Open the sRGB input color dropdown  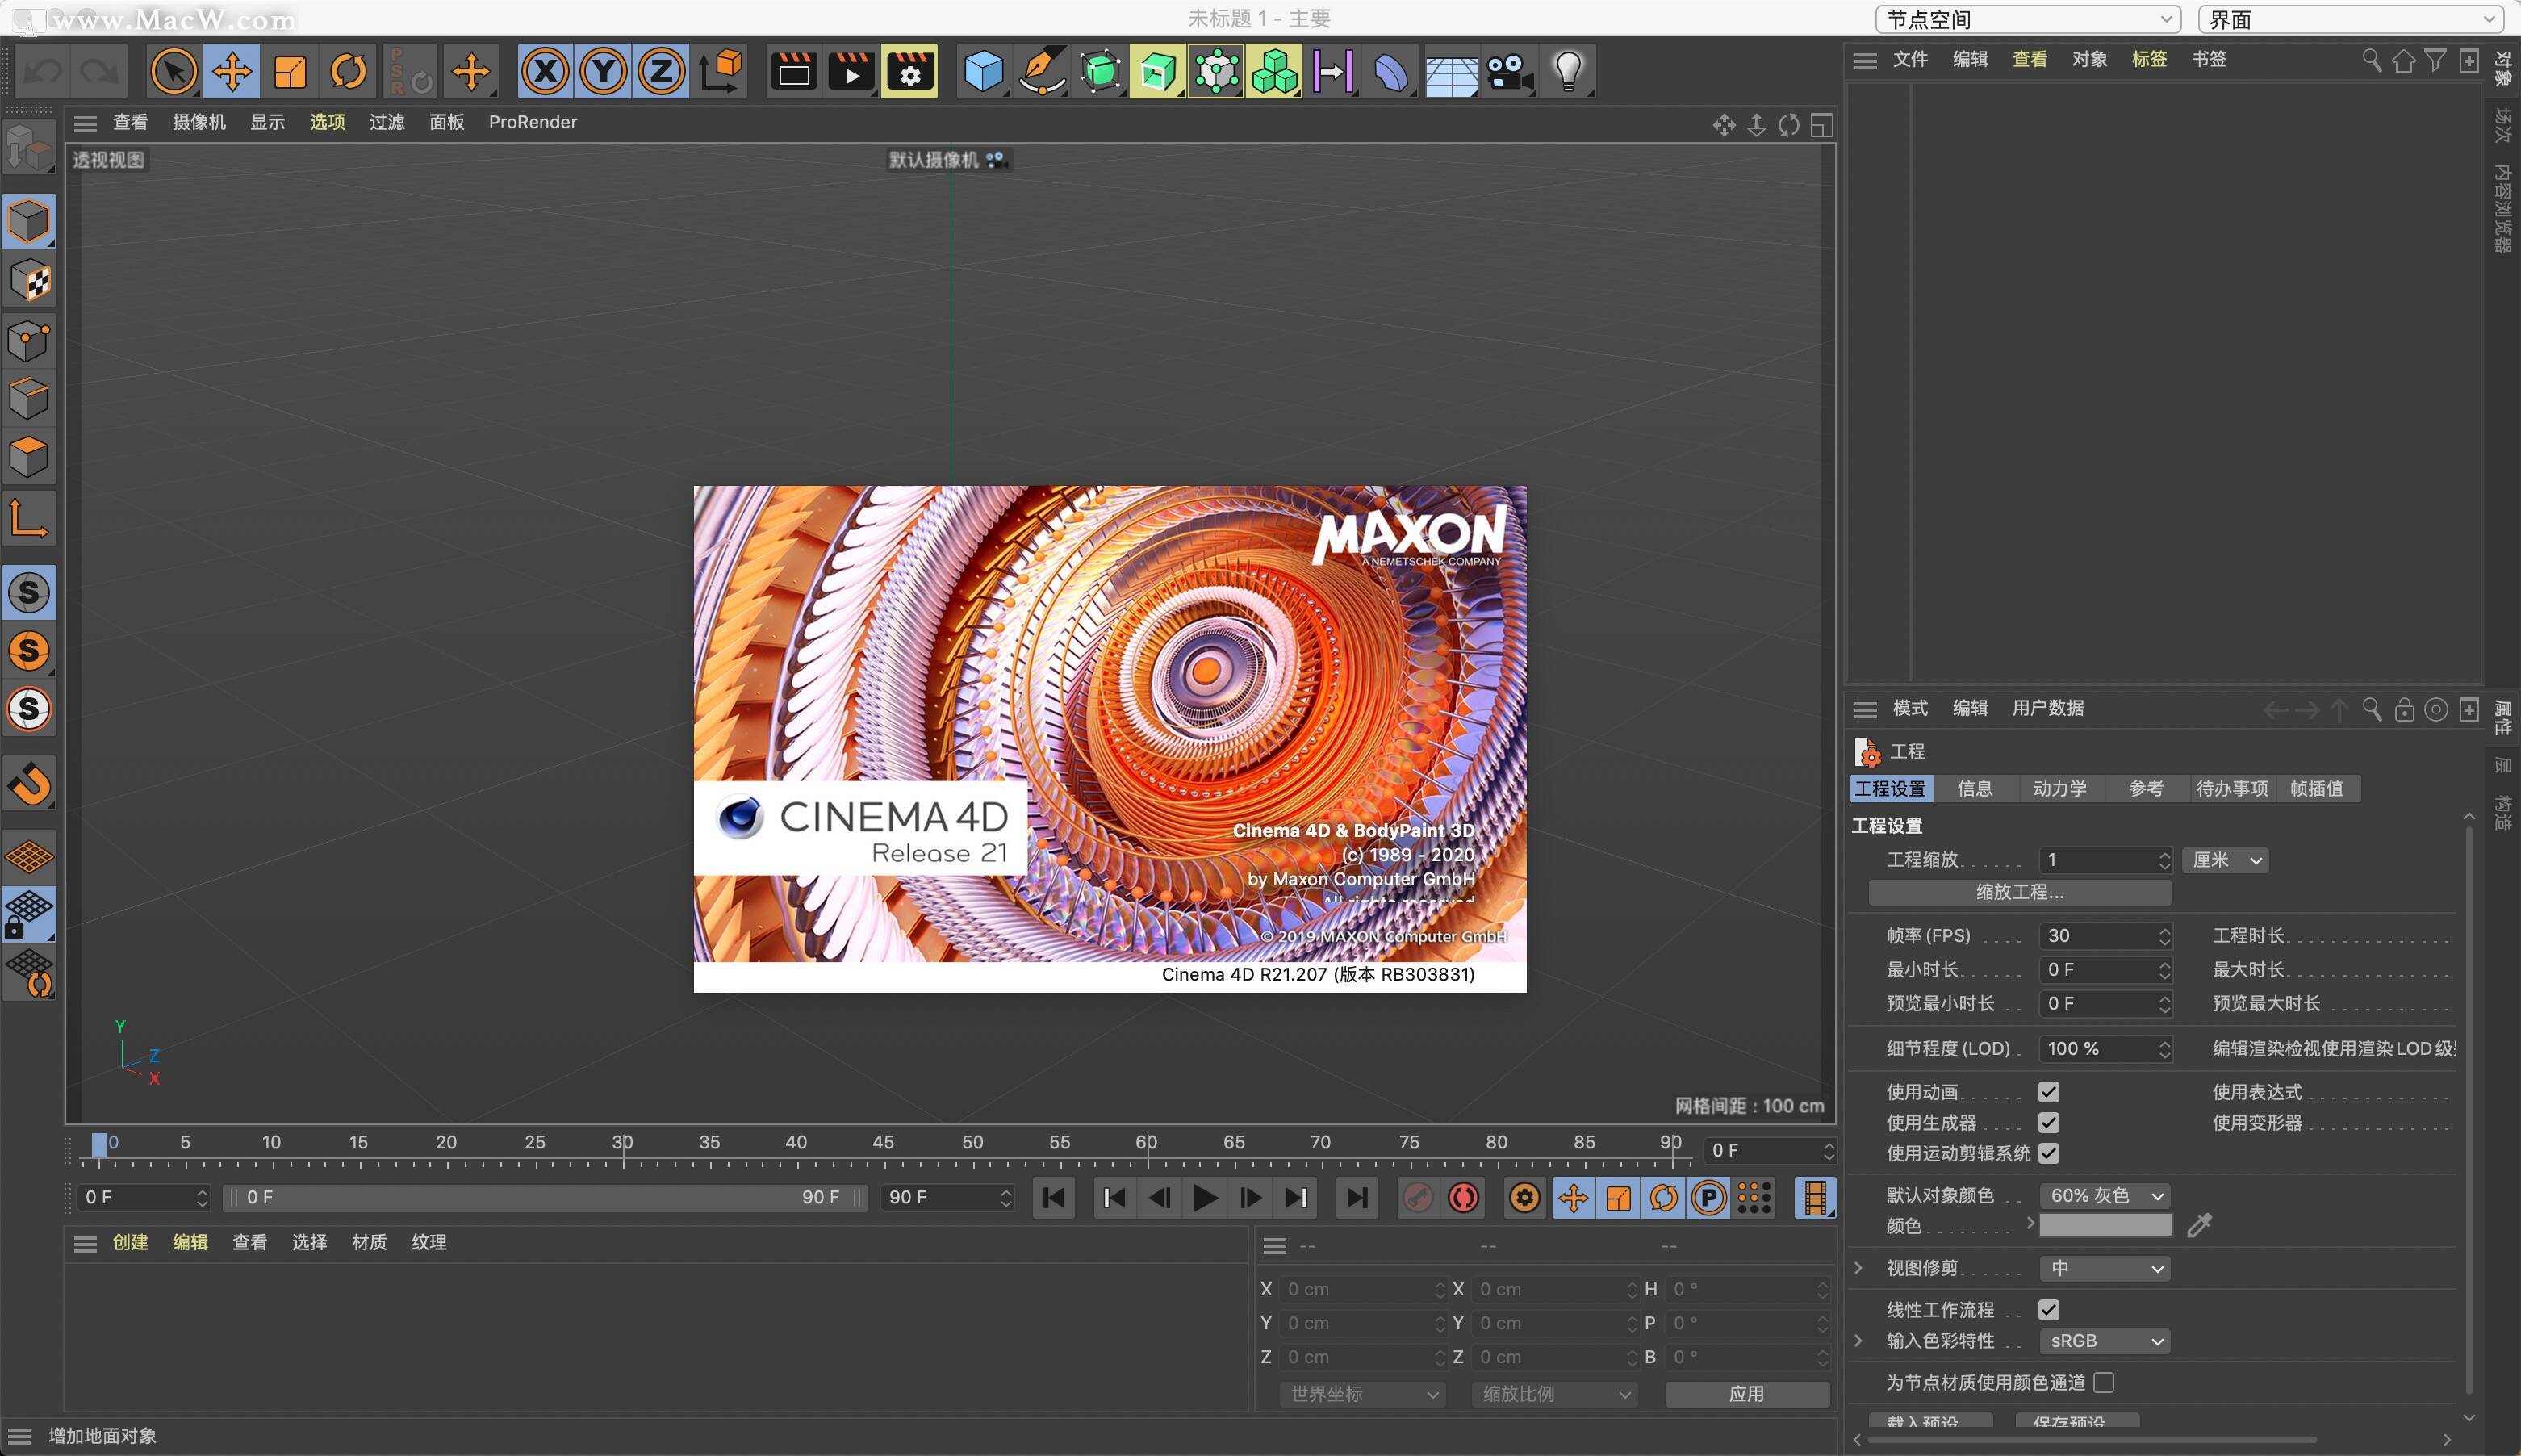[x=2105, y=1341]
